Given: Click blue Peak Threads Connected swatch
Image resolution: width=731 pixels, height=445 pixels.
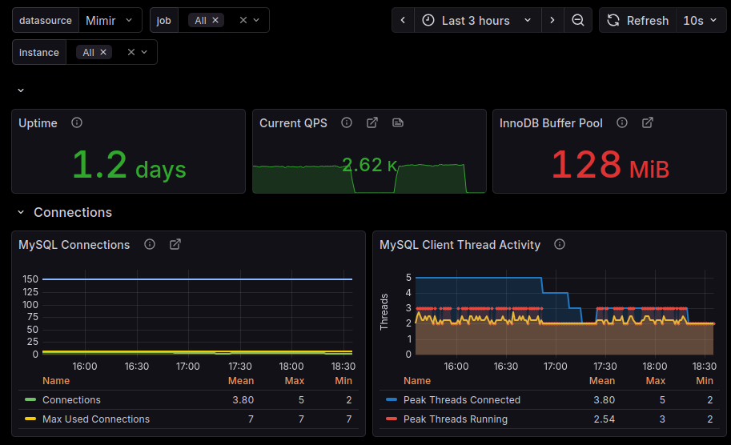Looking at the screenshot, I should [x=392, y=400].
